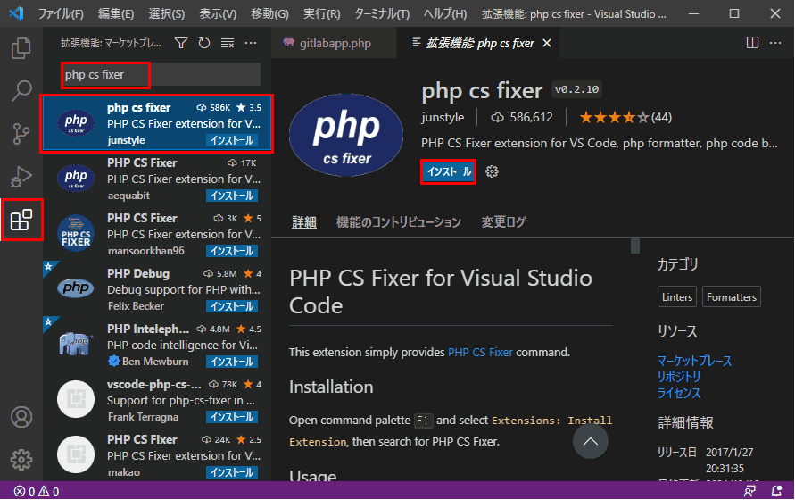The width and height of the screenshot is (795, 500).
Task: Open the 編集(E) menu
Action: click(x=116, y=13)
